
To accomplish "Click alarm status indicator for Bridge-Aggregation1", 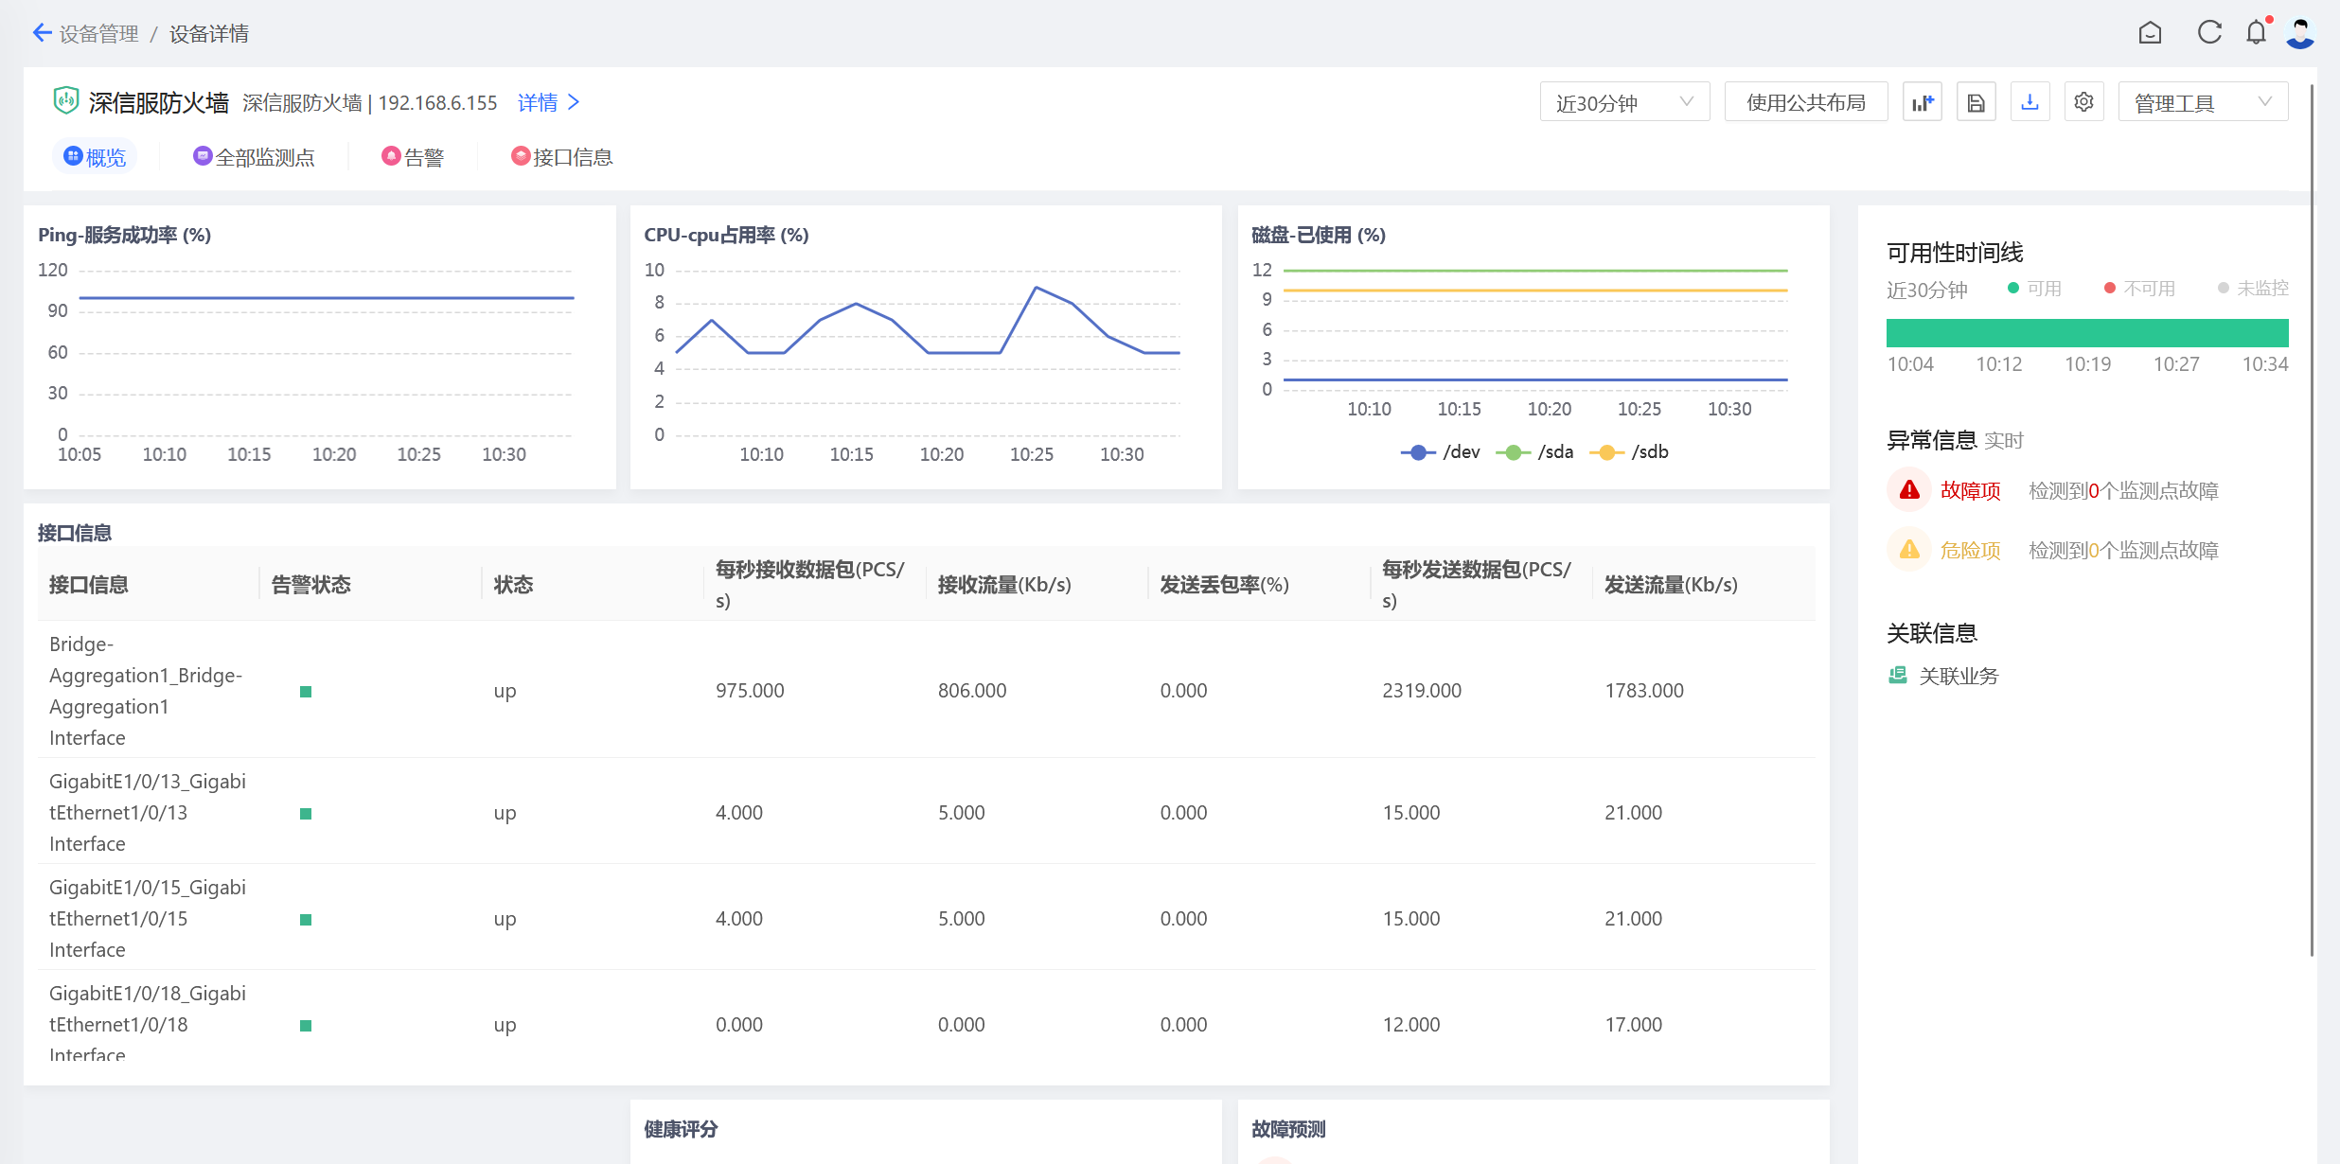I will [x=306, y=692].
